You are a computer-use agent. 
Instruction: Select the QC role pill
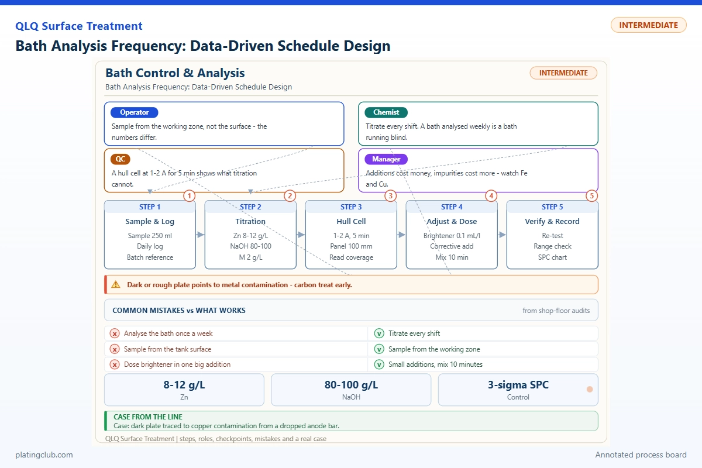120,159
